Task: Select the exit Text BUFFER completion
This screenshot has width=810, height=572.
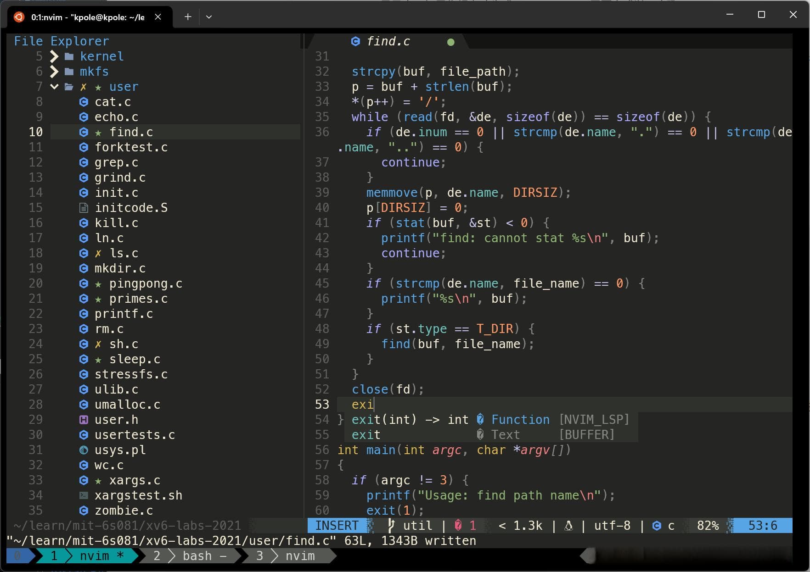Action: coord(491,435)
